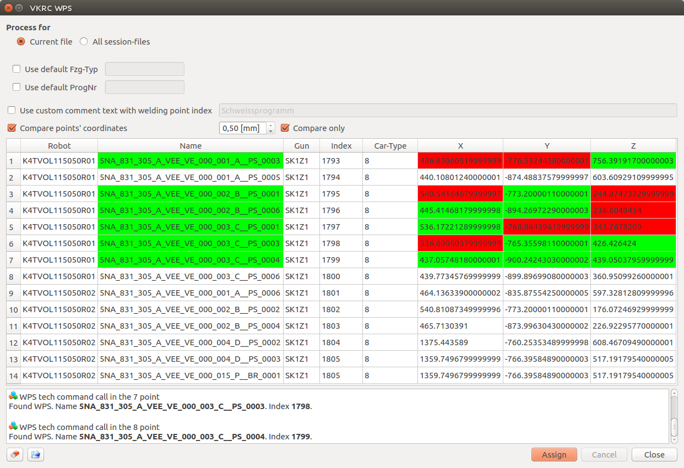Uncheck Compare points' coordinates
Viewport: 684px width, 468px height.
tap(12, 128)
